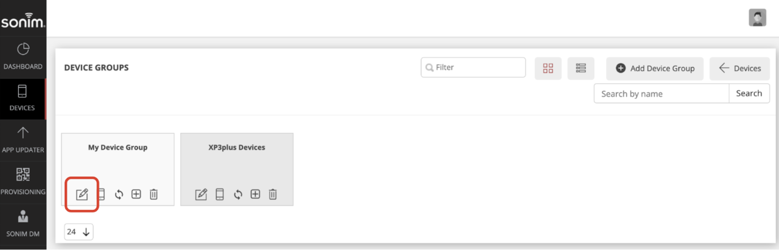Click the Add Device Group button

pos(655,68)
